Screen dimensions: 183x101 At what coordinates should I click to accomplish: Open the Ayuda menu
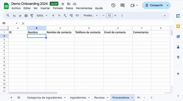(x=99, y=8)
